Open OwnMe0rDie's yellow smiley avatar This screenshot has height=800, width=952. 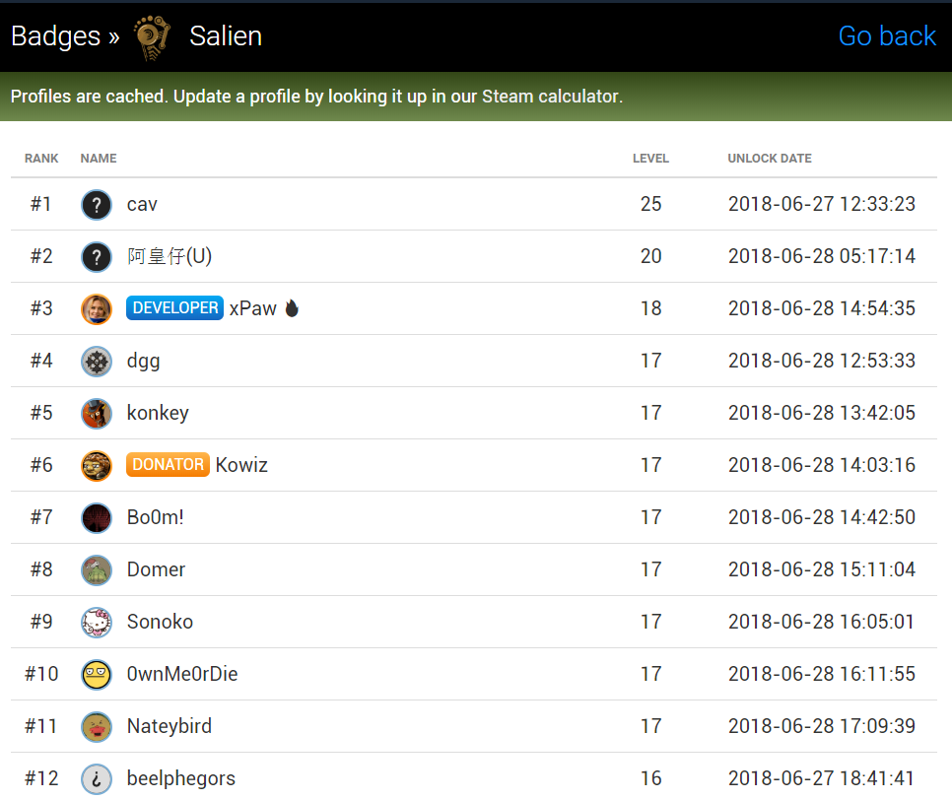(x=97, y=674)
